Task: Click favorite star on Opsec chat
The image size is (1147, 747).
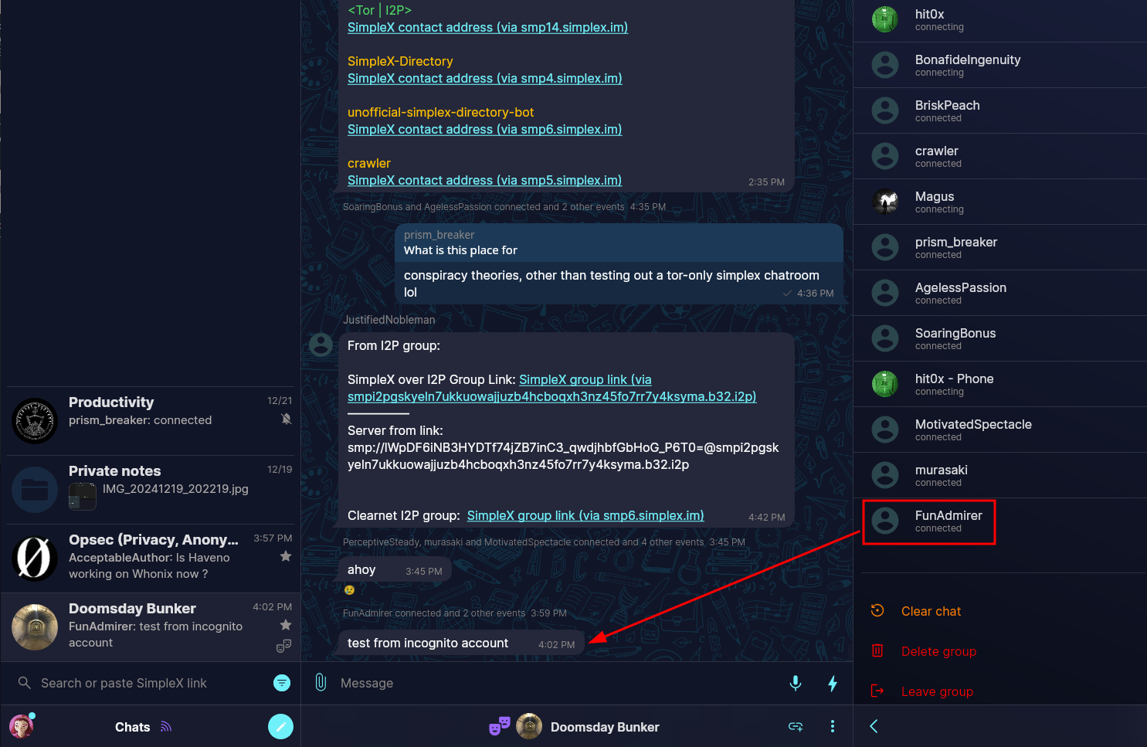Action: 286,556
